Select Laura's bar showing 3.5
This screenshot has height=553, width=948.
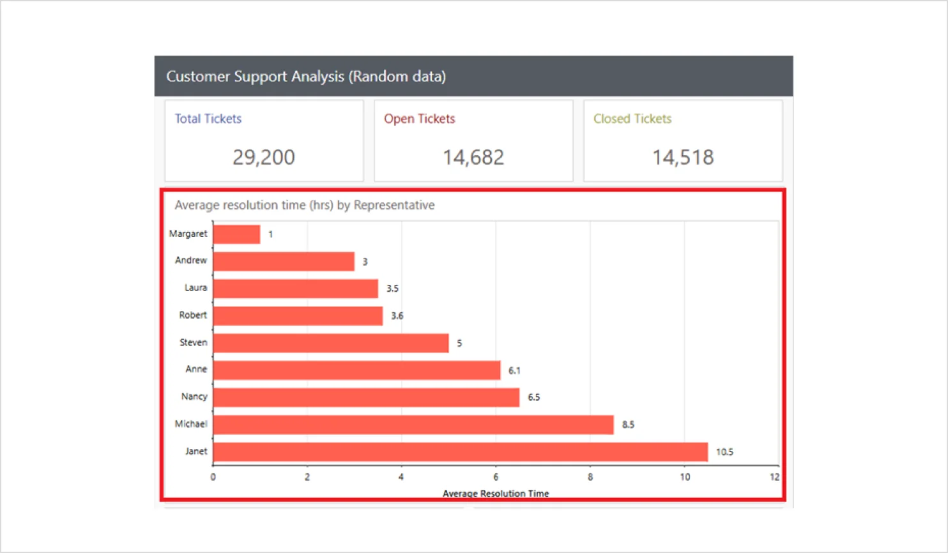(x=294, y=288)
